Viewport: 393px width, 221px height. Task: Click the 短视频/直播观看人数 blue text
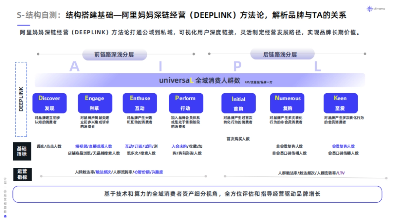tap(93, 146)
